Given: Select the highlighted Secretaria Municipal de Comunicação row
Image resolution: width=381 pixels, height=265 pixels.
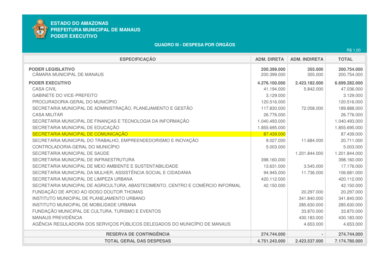Looking at the screenshot, I should [x=80, y=134].
